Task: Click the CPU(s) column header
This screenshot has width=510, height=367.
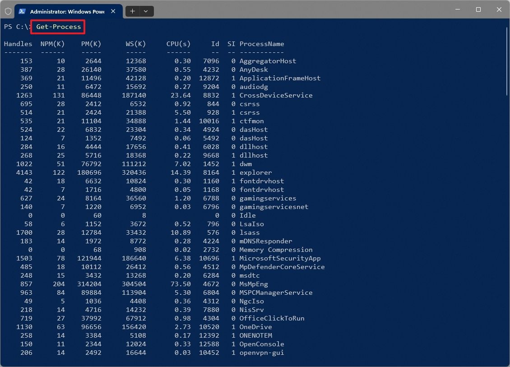Action: pos(178,44)
